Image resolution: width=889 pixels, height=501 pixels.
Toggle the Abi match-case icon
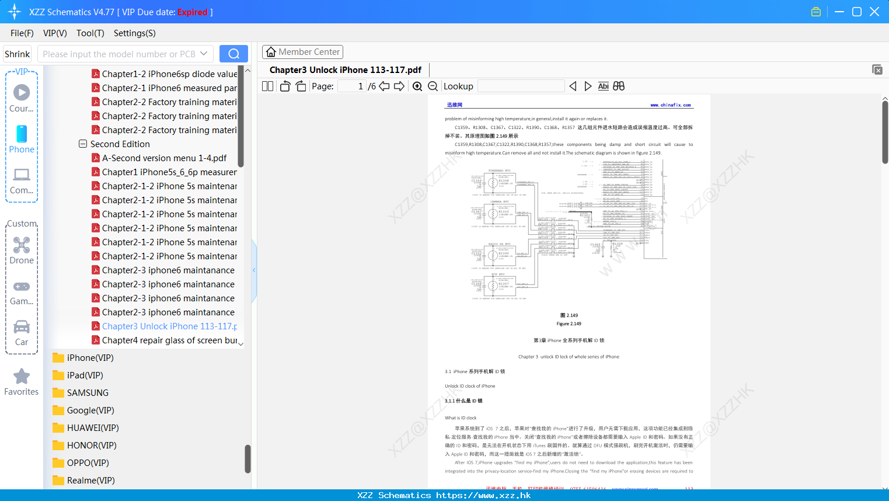tap(604, 86)
